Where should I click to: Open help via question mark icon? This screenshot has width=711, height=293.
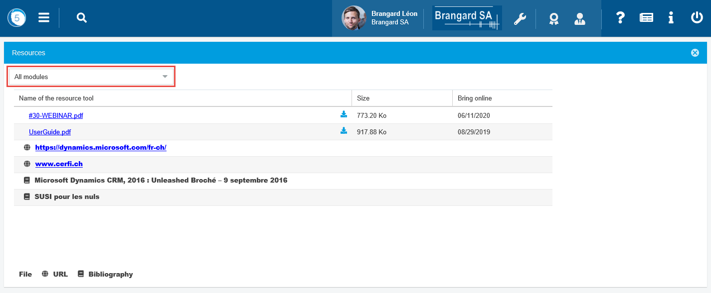620,18
